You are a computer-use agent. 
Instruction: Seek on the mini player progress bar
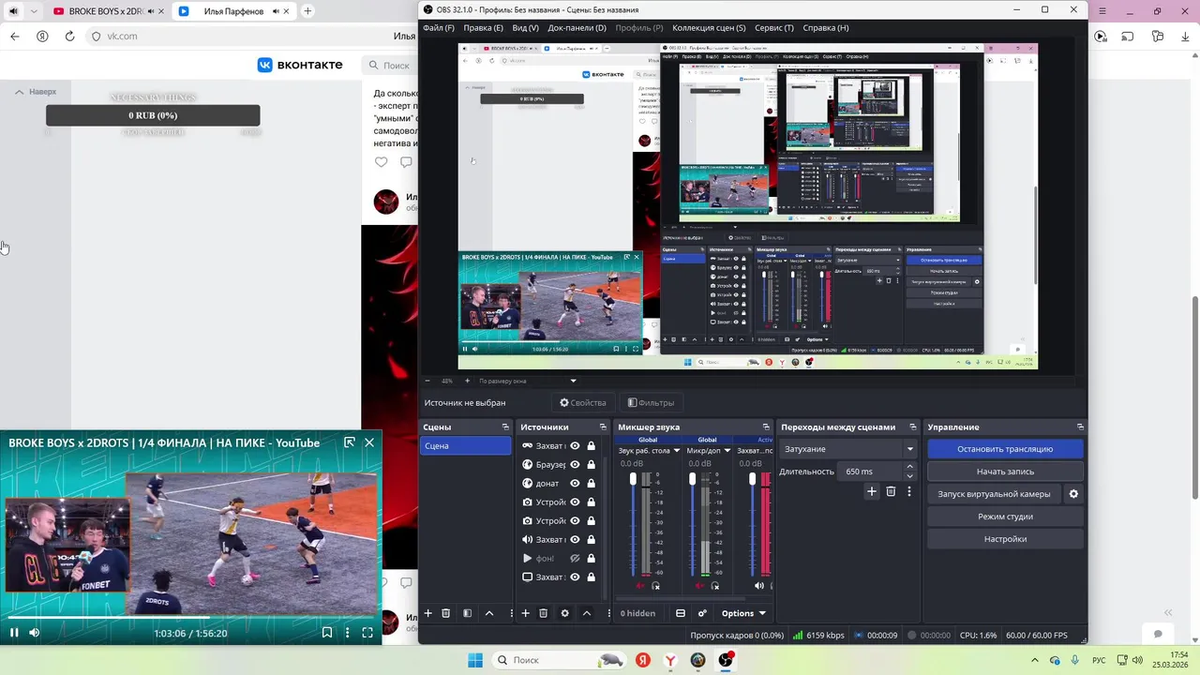(x=191, y=618)
